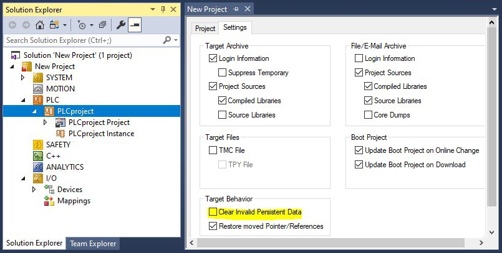Uncheck Update Boot Project on Download
This screenshot has width=502, height=253.
(359, 165)
